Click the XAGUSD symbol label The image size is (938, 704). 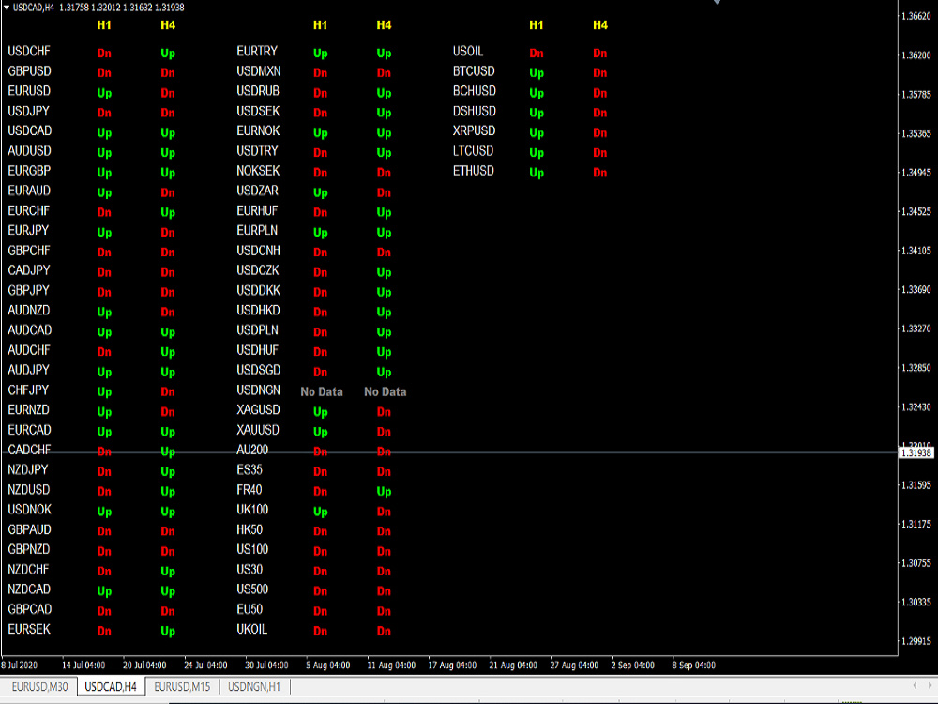coord(259,410)
